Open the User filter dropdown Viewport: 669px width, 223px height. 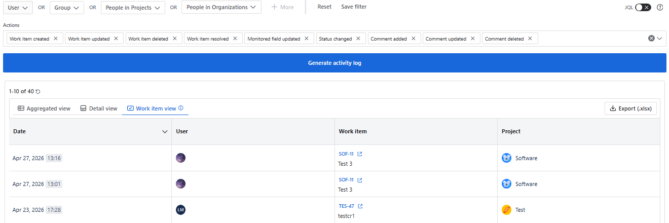coord(18,8)
